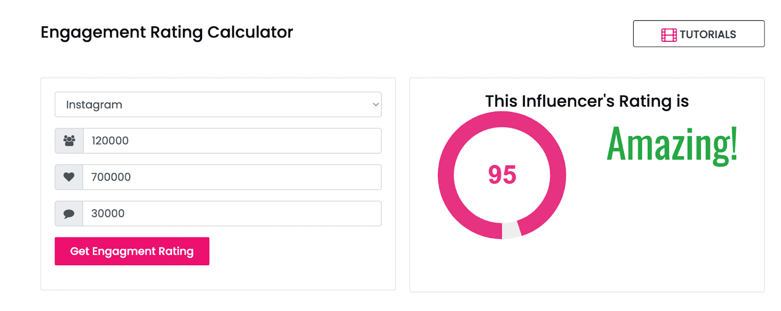The width and height of the screenshot is (781, 311).
Task: Focus the followers field showing 120000
Action: 232,141
